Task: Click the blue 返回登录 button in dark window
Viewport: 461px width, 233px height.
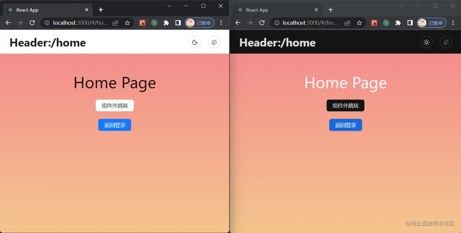Action: (x=345, y=125)
